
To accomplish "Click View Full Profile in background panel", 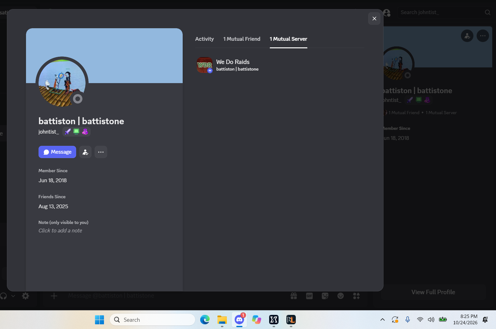I will [433, 292].
